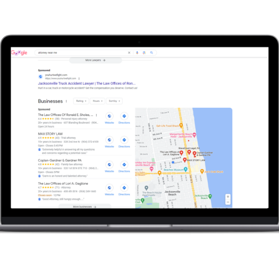Select the Coplan-Gardner & Gardner PA map pin
The image size is (279, 279).
pos(194,154)
